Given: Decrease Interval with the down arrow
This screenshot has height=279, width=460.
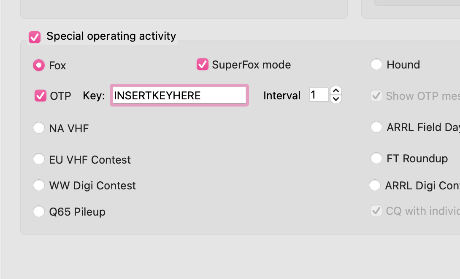Looking at the screenshot, I should (x=336, y=99).
